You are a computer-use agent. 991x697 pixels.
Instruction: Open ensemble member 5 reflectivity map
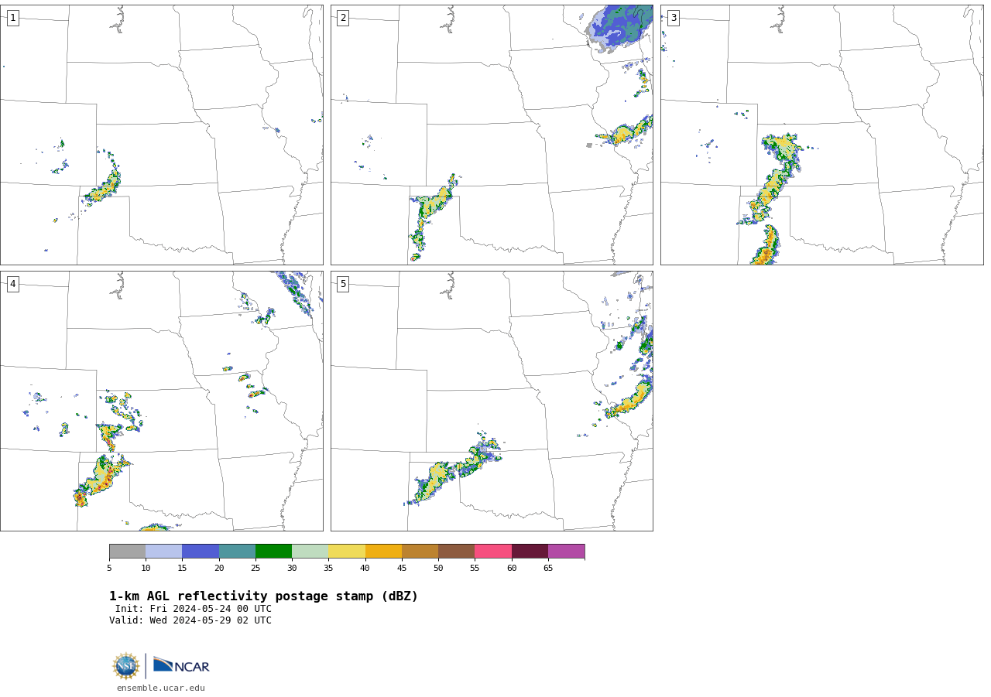(x=492, y=401)
